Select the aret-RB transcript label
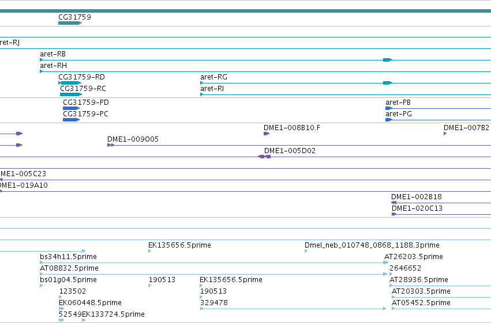Screen dimensions: 491x323 point(53,54)
